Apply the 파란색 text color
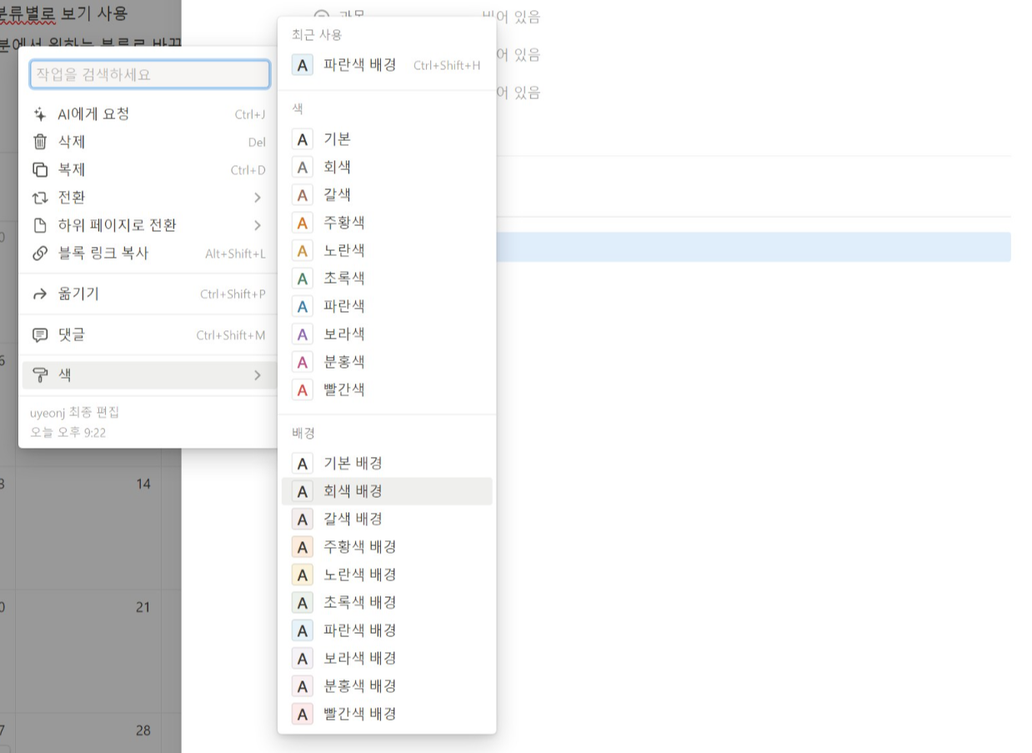Screen dimensions: 1032x753 point(387,306)
